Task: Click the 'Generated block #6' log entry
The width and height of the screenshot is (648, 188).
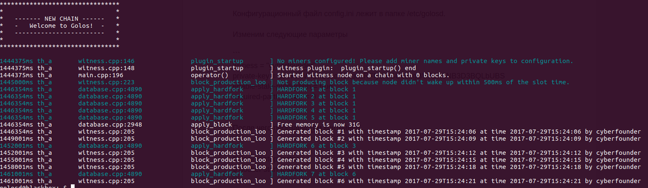Action: (x=459, y=181)
